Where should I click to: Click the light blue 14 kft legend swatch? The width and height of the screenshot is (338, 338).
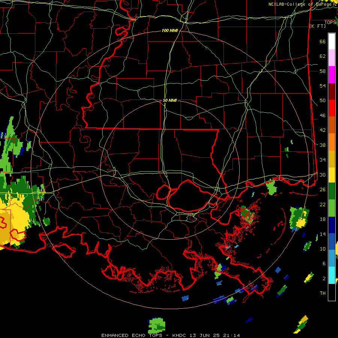click(332, 259)
